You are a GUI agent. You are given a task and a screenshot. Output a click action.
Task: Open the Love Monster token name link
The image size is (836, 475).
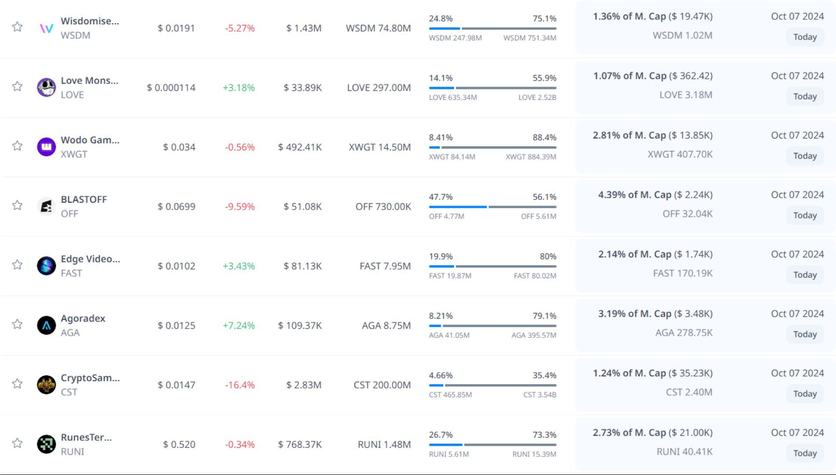click(89, 80)
